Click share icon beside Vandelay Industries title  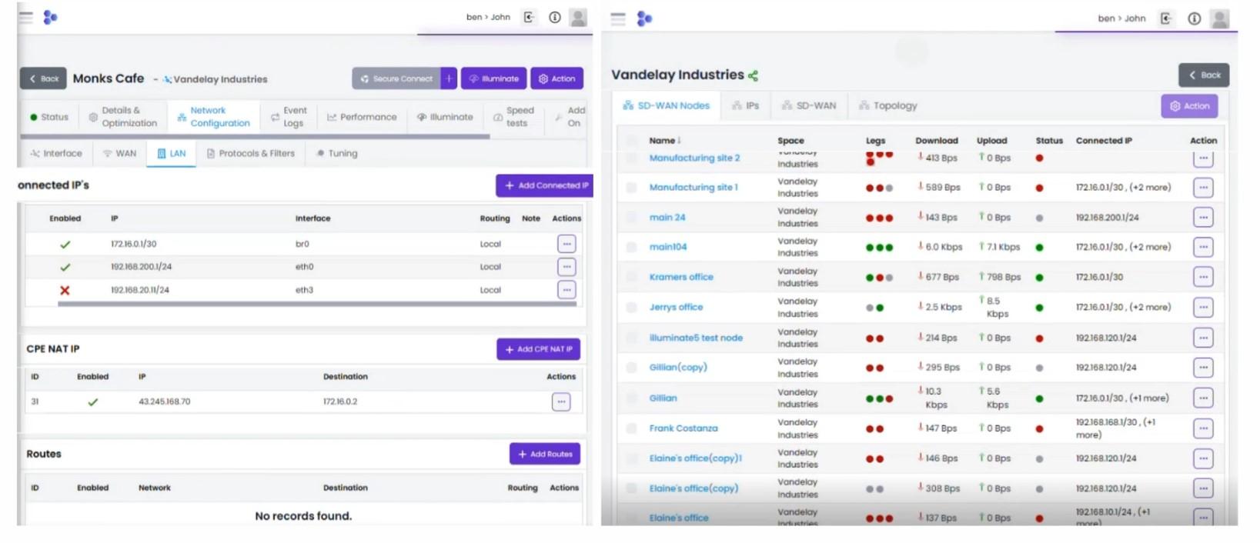(753, 75)
